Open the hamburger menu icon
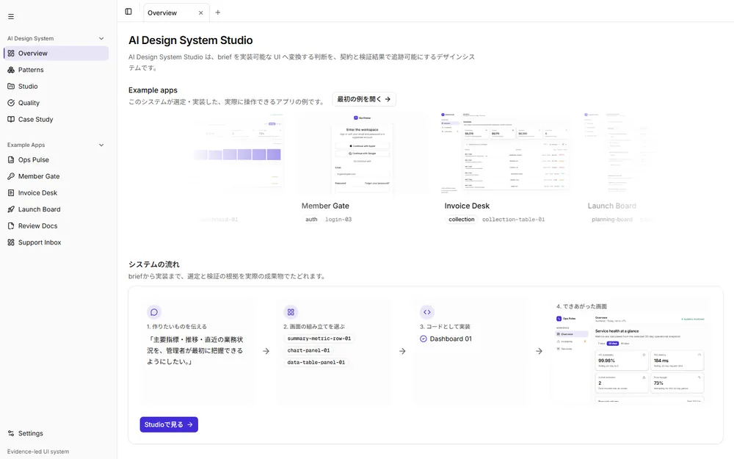The width and height of the screenshot is (734, 459). 11,16
